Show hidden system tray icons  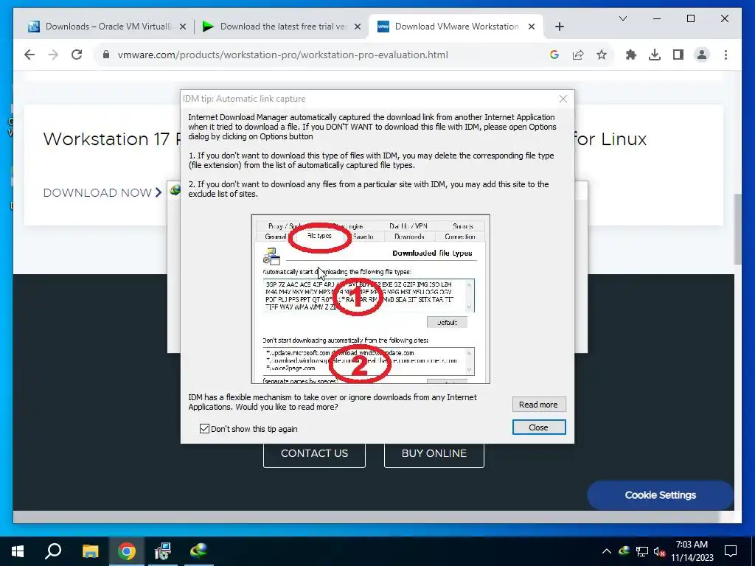(x=607, y=551)
